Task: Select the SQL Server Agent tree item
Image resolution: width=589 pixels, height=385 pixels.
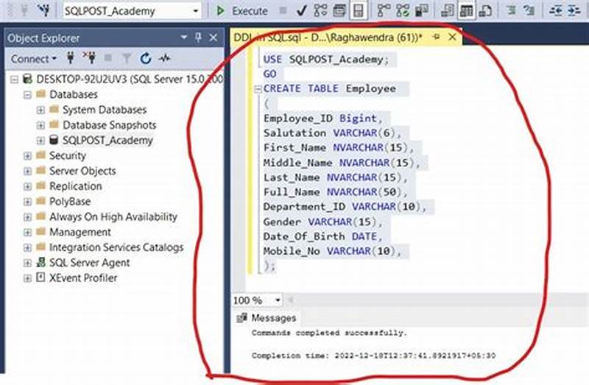Action: point(89,263)
